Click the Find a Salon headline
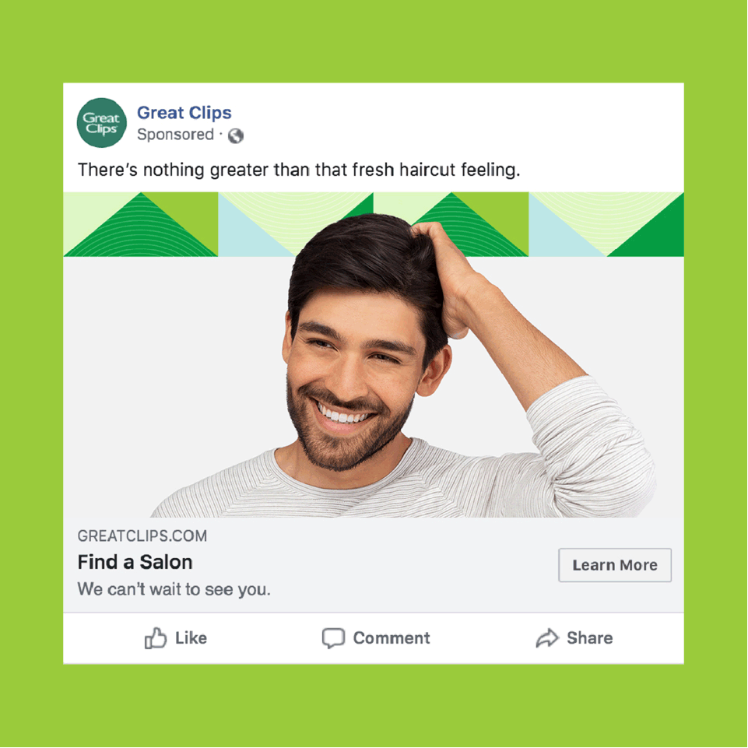This screenshot has height=748, width=748. [135, 562]
